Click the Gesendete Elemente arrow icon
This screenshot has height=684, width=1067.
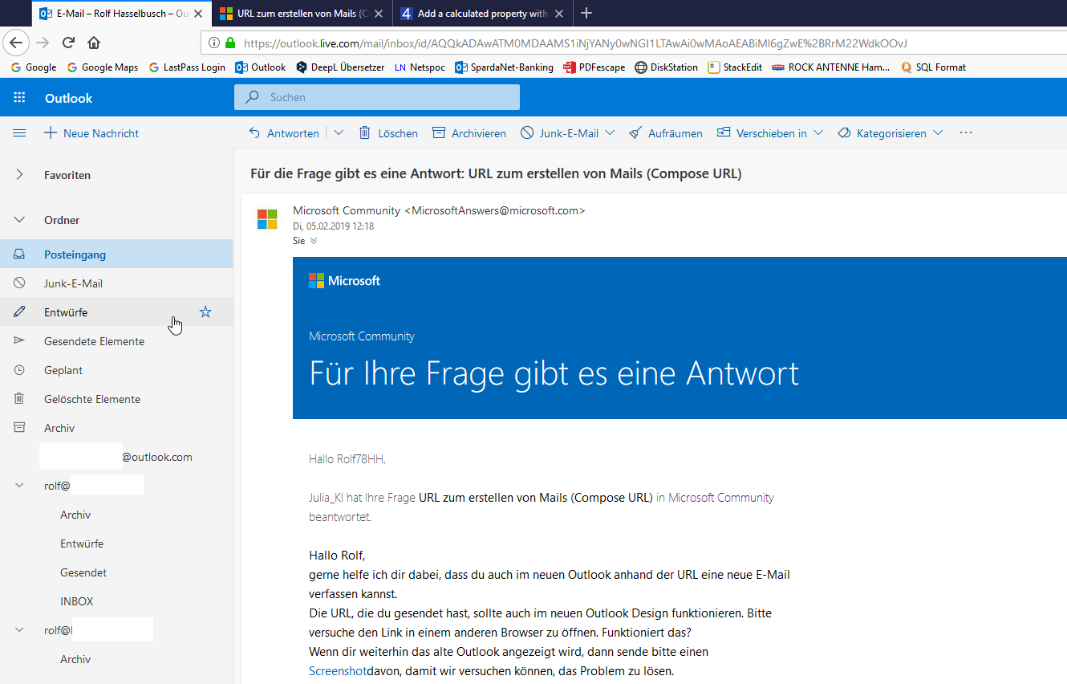point(19,341)
